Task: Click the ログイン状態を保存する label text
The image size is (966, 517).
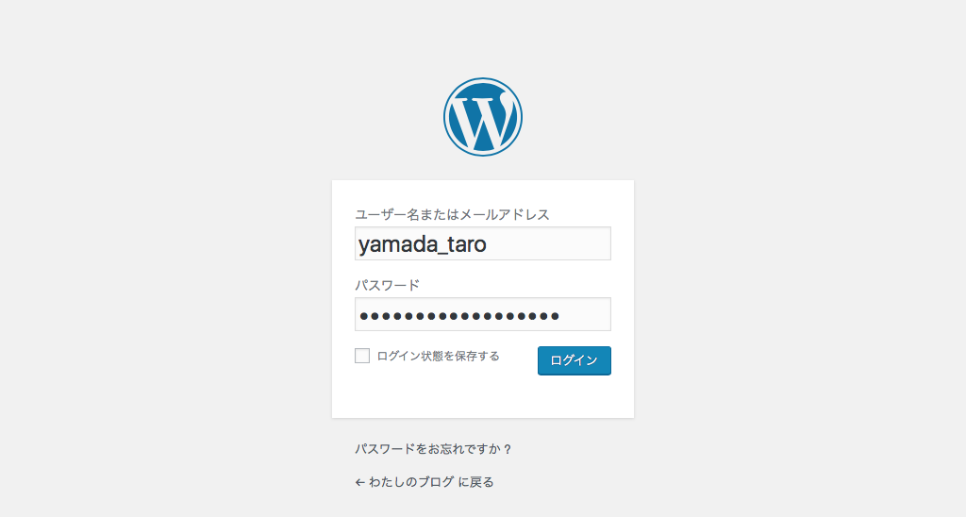Action: 438,357
